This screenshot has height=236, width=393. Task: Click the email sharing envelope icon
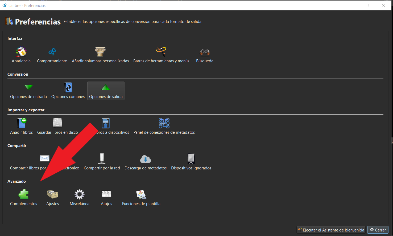[45, 158]
